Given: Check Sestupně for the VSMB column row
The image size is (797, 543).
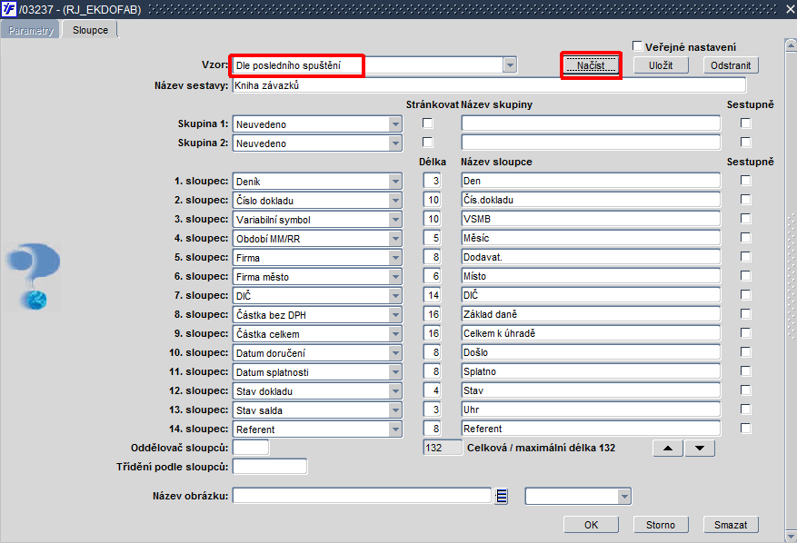Looking at the screenshot, I should pyautogui.click(x=745, y=219).
